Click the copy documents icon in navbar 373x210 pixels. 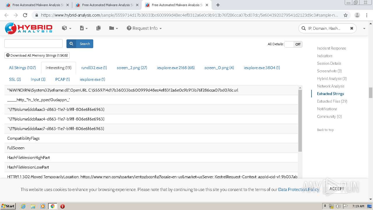[98, 28]
